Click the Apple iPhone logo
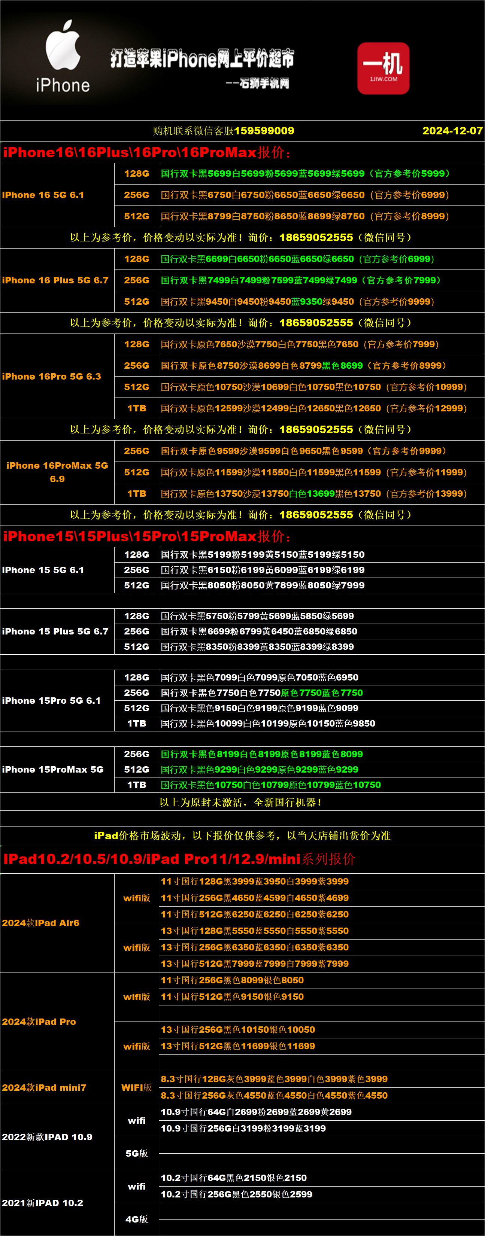Image resolution: width=485 pixels, height=1236 pixels. 63,57
